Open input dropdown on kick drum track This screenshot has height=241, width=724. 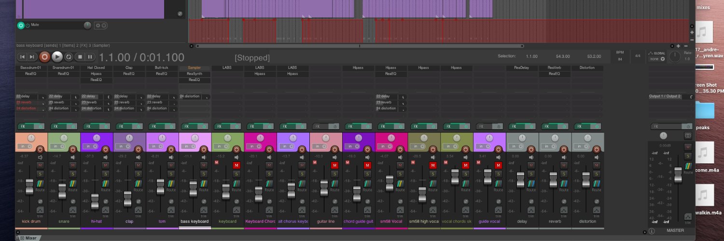point(24,146)
